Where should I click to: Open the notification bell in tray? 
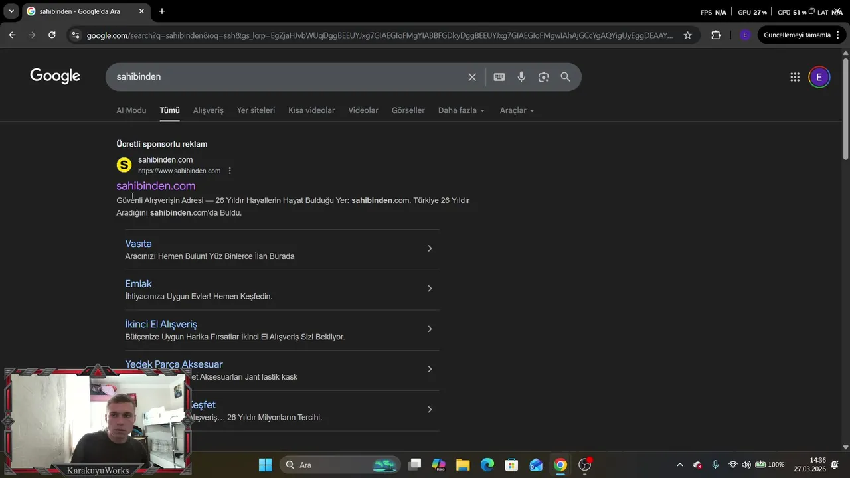[x=835, y=465]
